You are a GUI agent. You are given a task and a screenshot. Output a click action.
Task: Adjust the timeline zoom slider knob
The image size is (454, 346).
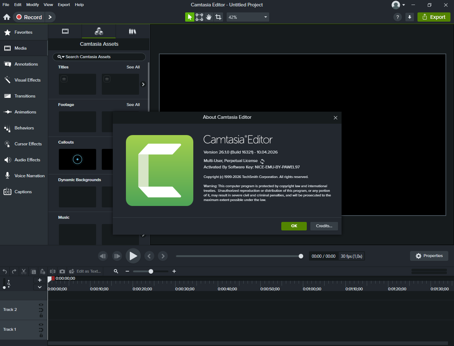[x=151, y=272]
